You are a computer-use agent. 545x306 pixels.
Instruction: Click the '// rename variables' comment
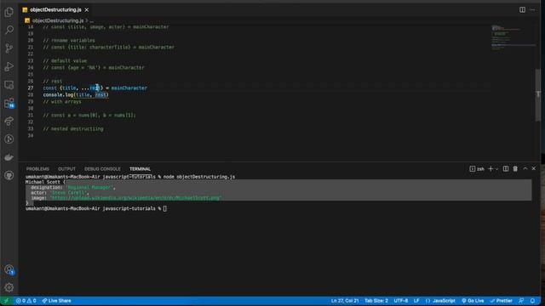pos(69,40)
